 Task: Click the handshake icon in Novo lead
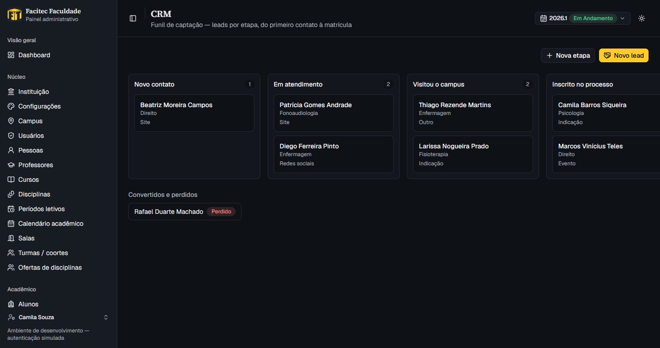[607, 55]
